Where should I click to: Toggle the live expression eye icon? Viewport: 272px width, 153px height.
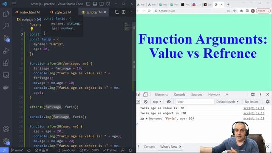coord(168,102)
